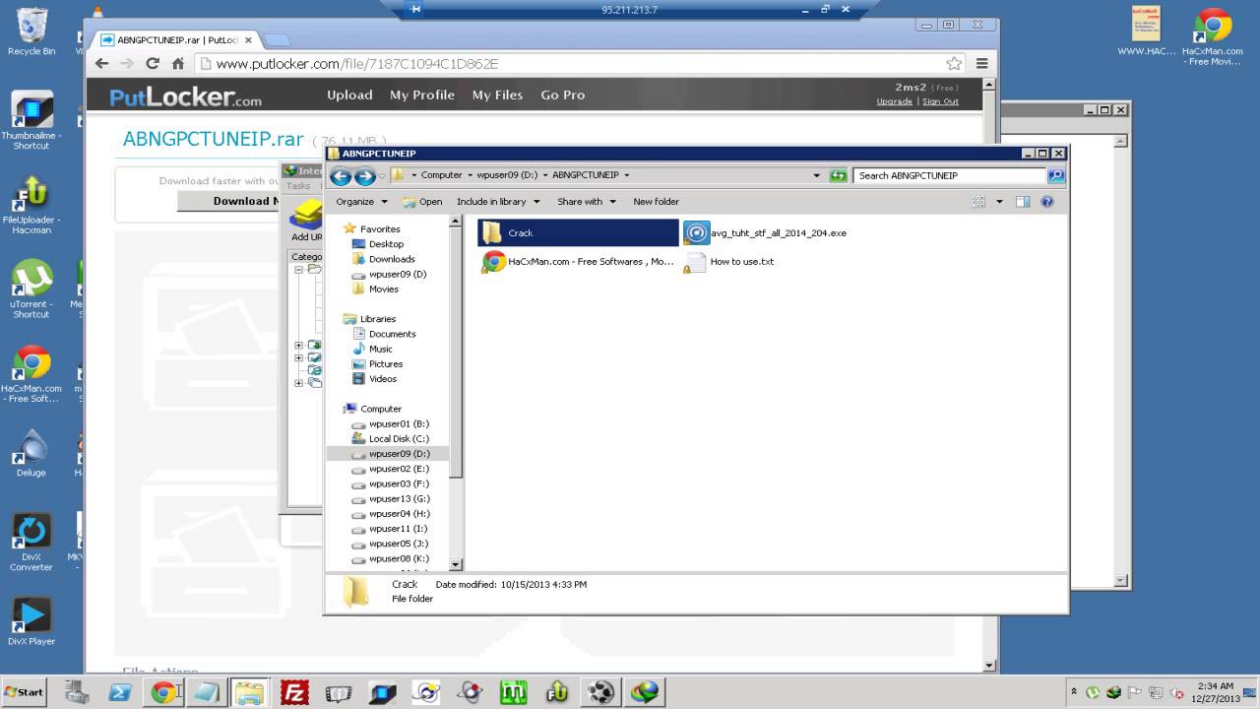Expand the Computer breadcrumb arrow

click(471, 175)
